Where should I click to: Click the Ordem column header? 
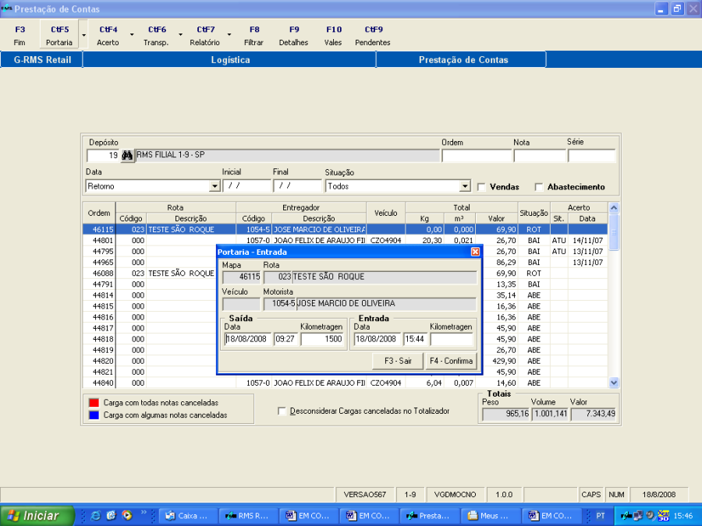point(99,213)
